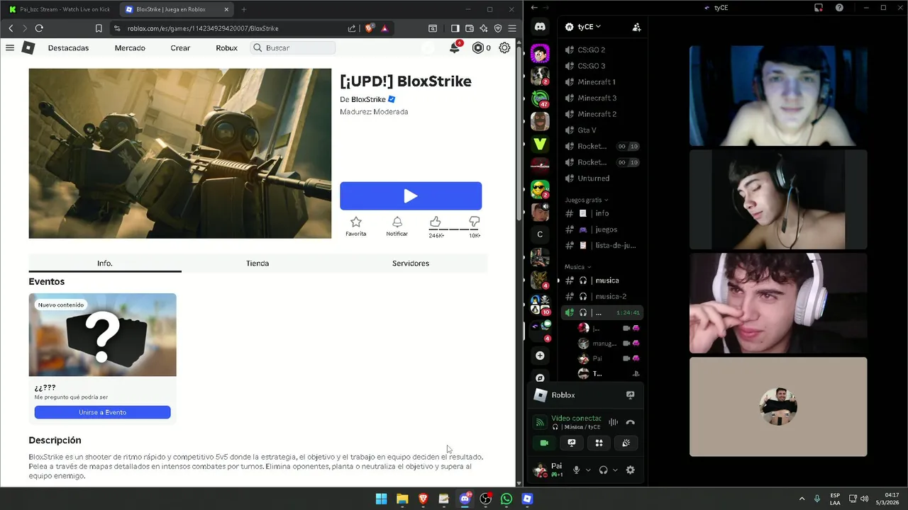Share the page from the address bar
Image resolution: width=908 pixels, height=510 pixels.
tap(352, 28)
